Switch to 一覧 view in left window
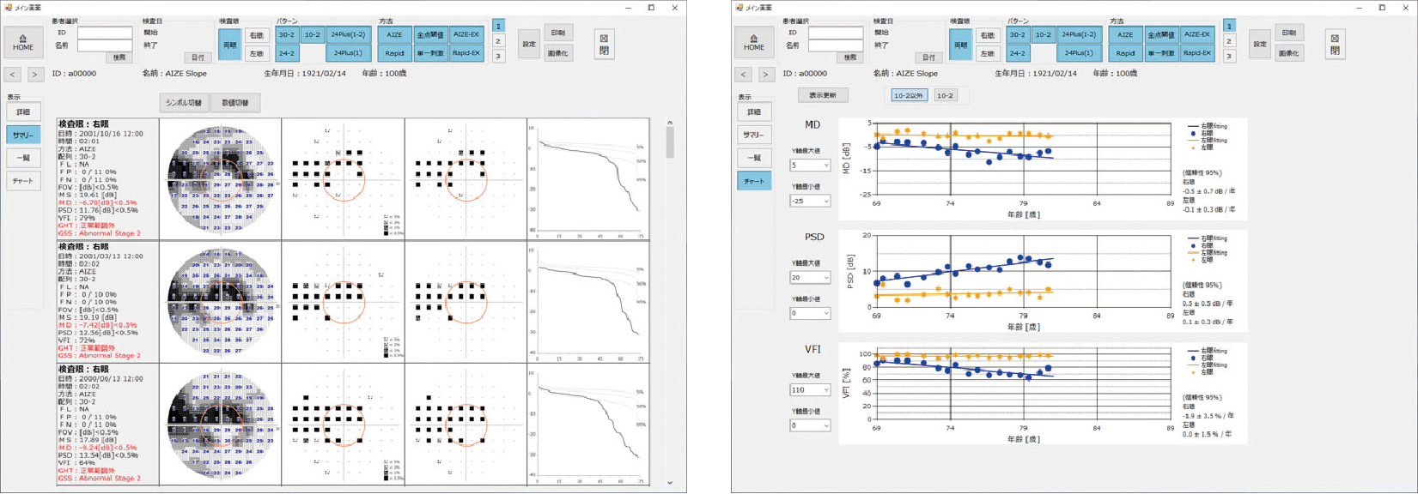1418x494 pixels. [x=23, y=159]
